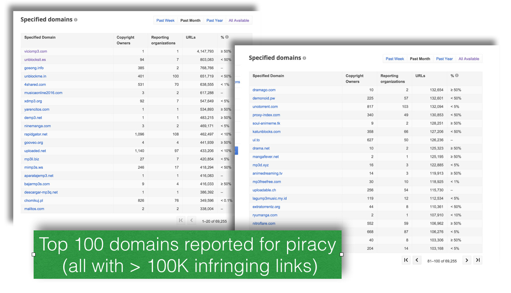Open ninemanga.com domain link
Image resolution: width=511 pixels, height=293 pixels.
(38, 126)
